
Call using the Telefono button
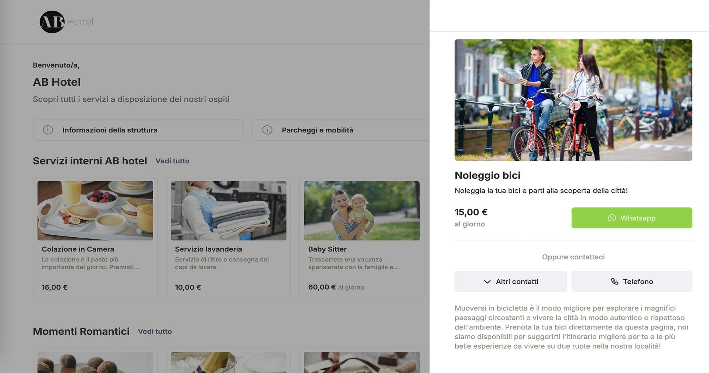(x=632, y=282)
